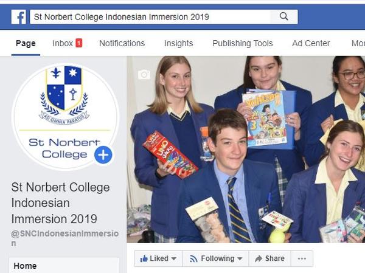
Task: Expand the Following dropdown arrow
Action: tap(240, 258)
